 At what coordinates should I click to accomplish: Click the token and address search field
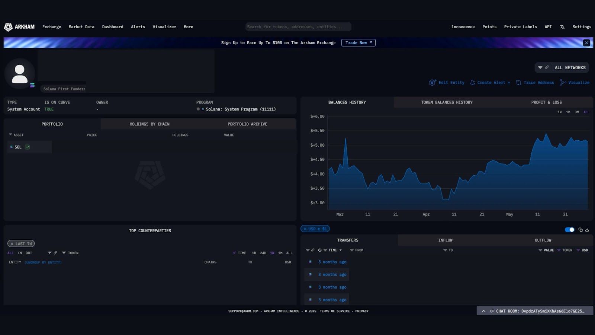coord(298,27)
